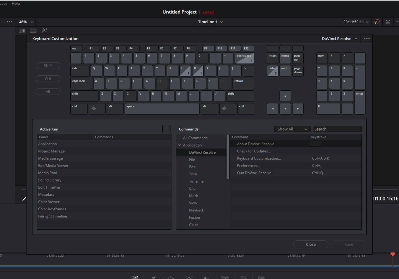The width and height of the screenshot is (399, 279).
Task: Collapse the Application command category
Action: coord(179,145)
